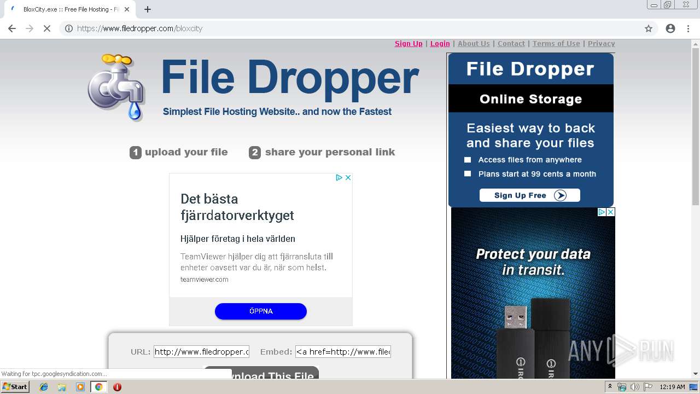Click the red Opera-style taskbar icon

point(117,387)
